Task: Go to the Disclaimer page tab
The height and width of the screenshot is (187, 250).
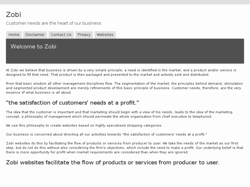Action: tap(35, 35)
